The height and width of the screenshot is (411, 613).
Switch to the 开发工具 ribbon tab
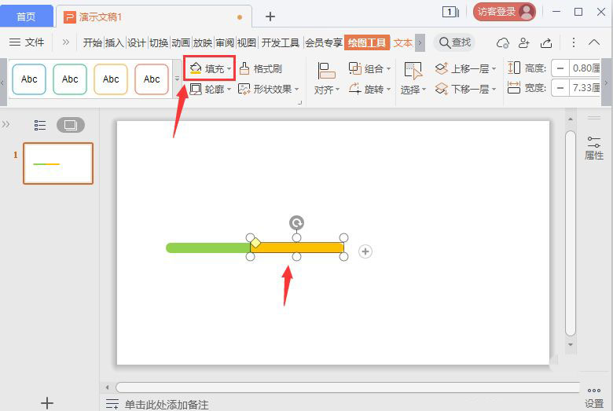[x=281, y=42]
